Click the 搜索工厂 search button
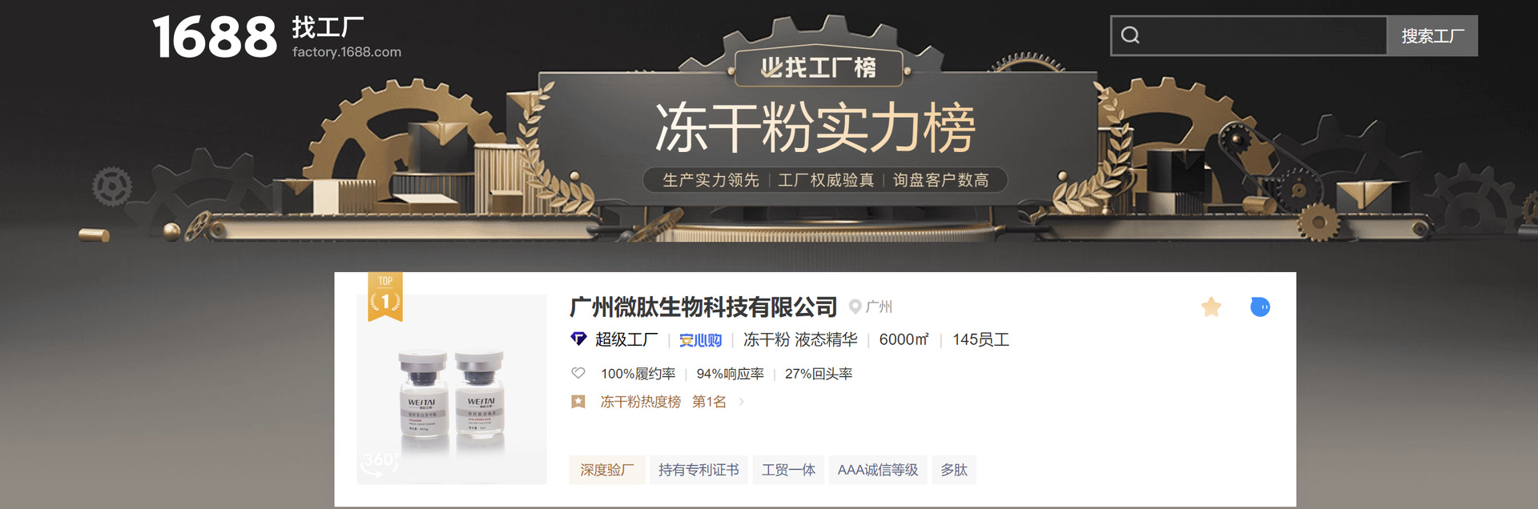Viewport: 1538px width, 509px height. pyautogui.click(x=1432, y=36)
